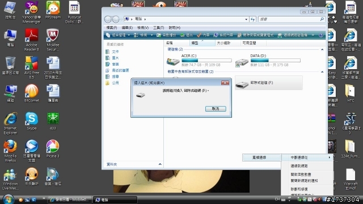
Task: Click the 自動播放 AutoPlay toolbar button
Action: tap(166, 35)
